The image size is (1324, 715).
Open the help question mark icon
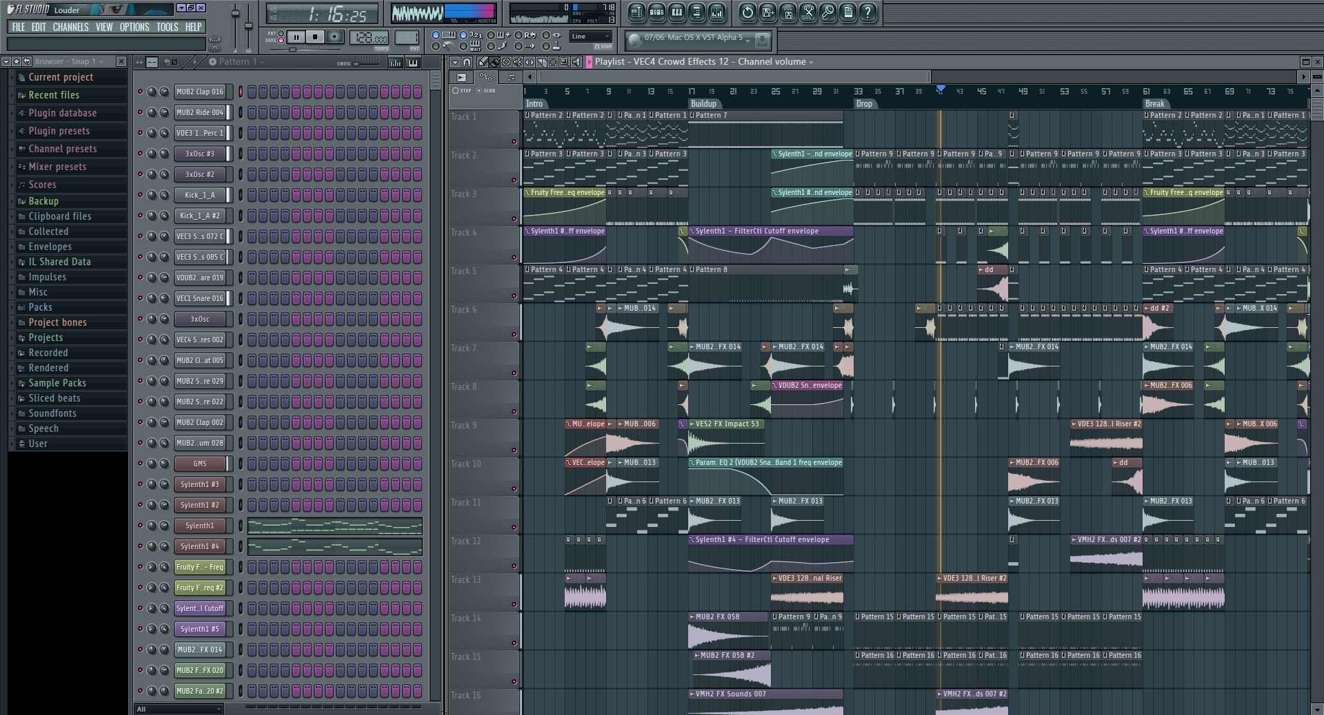click(867, 12)
